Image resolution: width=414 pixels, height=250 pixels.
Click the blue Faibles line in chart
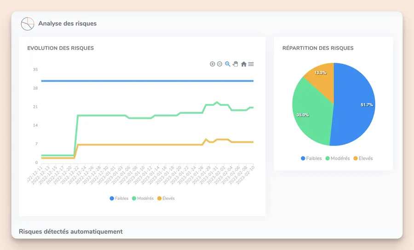147,81
